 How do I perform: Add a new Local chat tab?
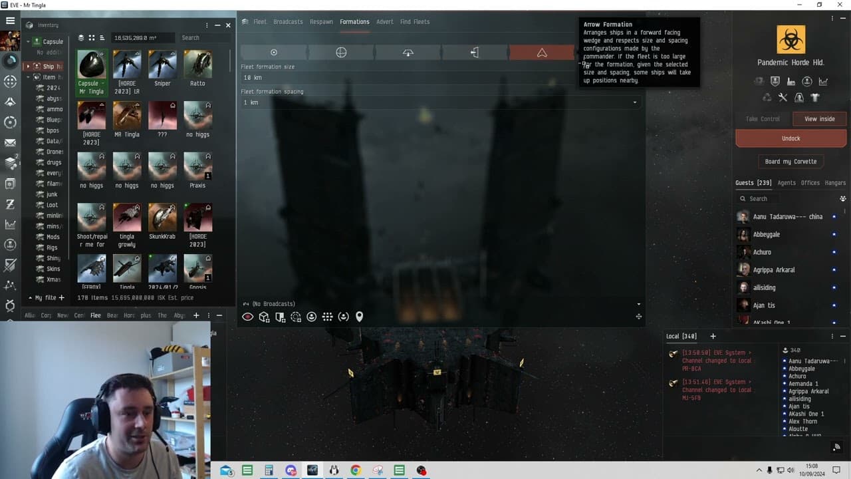(713, 336)
